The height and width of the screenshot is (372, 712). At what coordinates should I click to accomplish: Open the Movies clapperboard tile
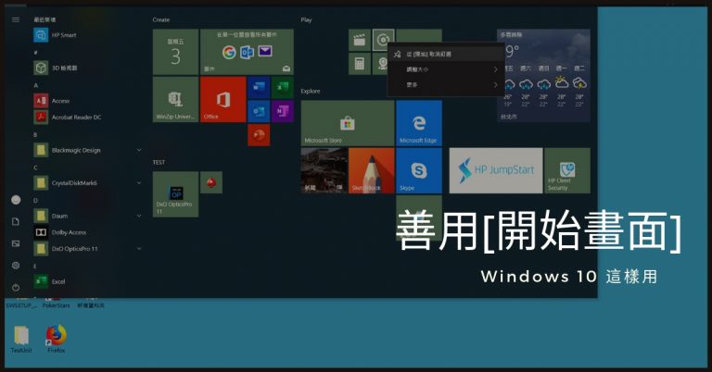click(x=360, y=41)
